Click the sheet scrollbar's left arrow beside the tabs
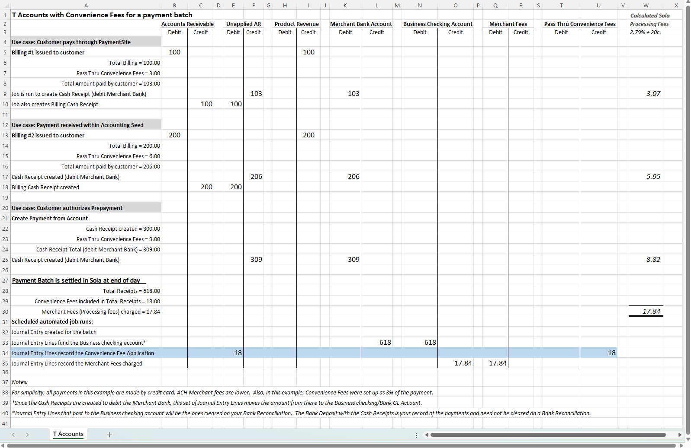Image resolution: width=691 pixels, height=448 pixels. [x=427, y=435]
